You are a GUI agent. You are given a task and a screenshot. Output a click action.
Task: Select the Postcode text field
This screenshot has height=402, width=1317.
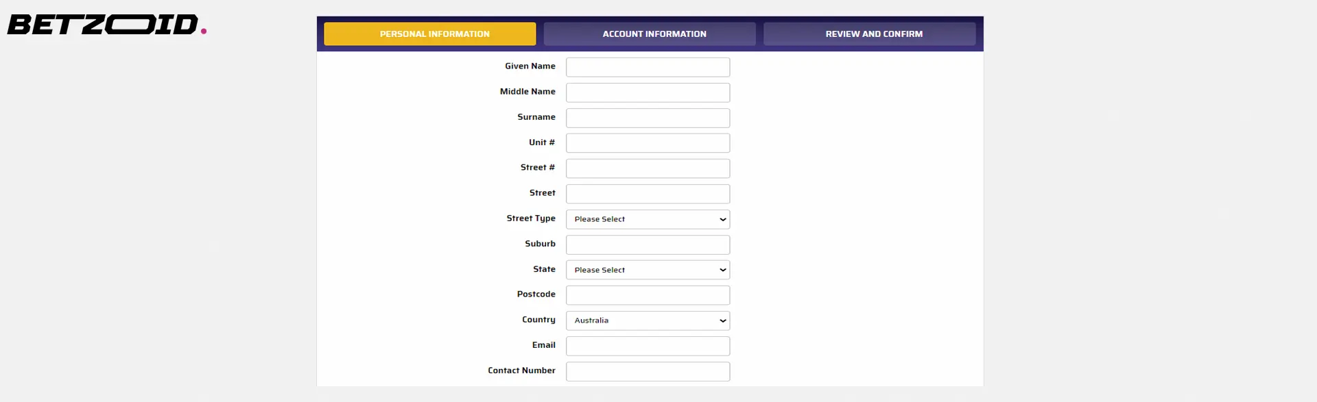[x=648, y=295]
